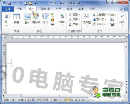The image size is (130, 104).
Task: Open the Screenshot insert dropdown
Action: click(53, 24)
